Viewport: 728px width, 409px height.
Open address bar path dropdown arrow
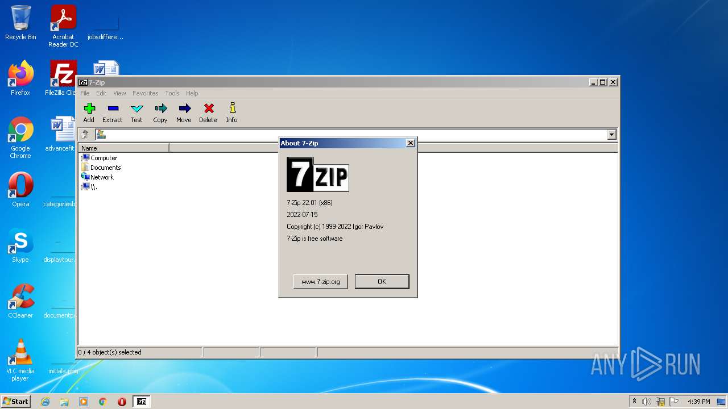612,135
